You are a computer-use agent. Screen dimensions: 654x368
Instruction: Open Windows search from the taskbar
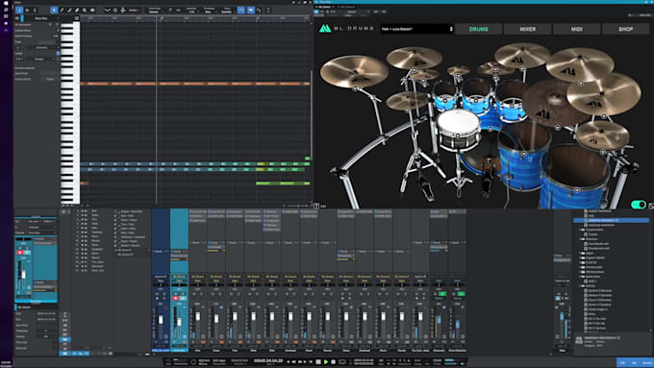pyautogui.click(x=6, y=10)
